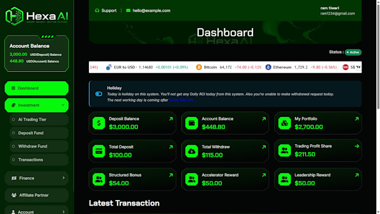Click Total Withdraw cloud download icon
380x214 pixels.
(x=192, y=151)
